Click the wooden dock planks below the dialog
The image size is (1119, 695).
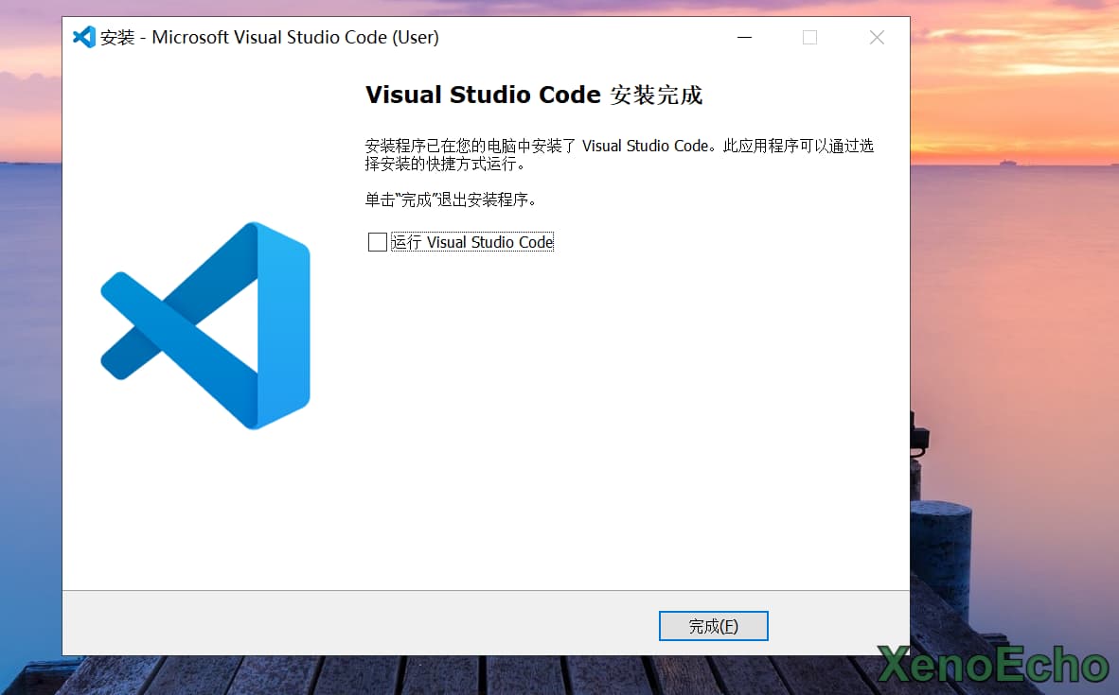(x=473, y=675)
